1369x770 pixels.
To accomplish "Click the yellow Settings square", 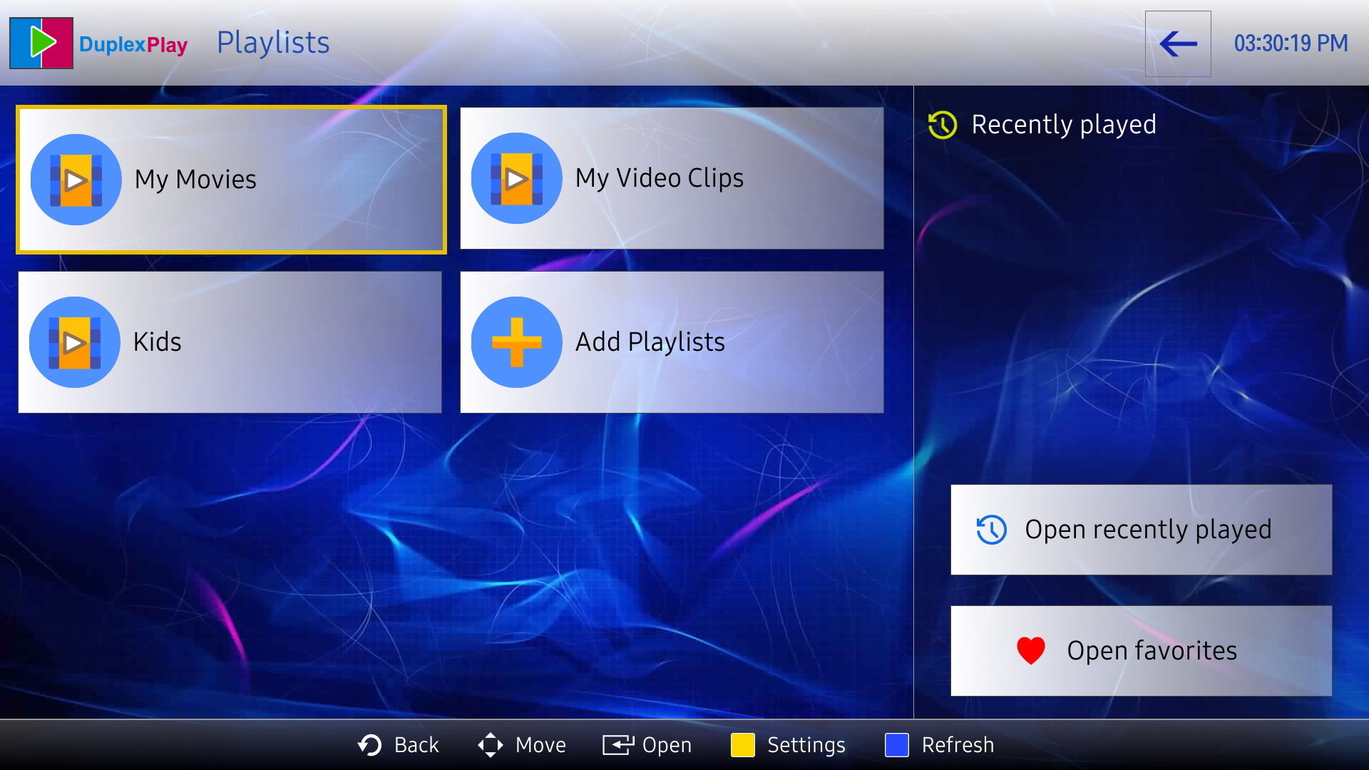I will click(744, 744).
